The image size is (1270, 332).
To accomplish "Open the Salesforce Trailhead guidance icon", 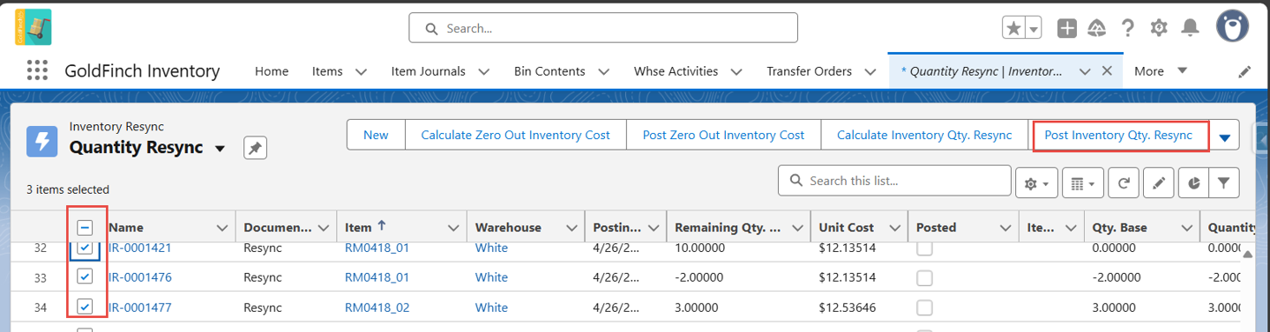I will point(1097,28).
